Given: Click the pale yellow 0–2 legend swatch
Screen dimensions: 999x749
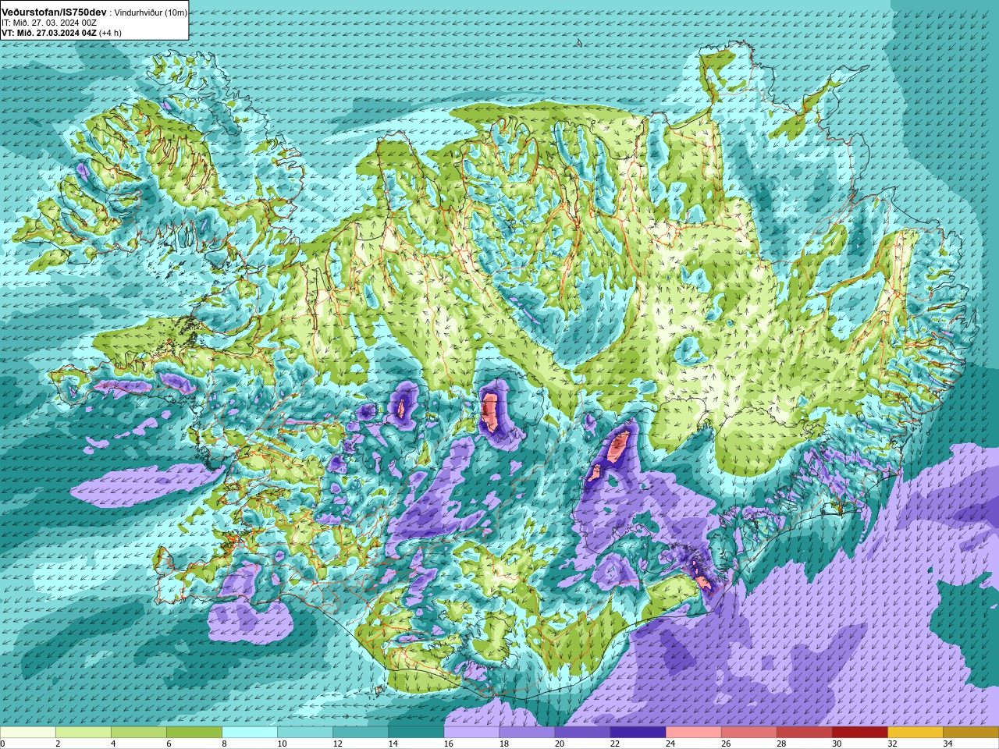Looking at the screenshot, I should point(28,733).
